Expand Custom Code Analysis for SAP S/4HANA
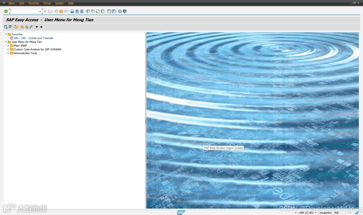 pos(8,49)
